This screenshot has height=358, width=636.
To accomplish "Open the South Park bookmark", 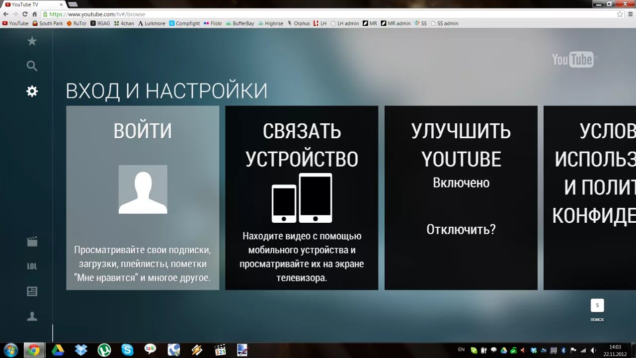I will (x=48, y=23).
